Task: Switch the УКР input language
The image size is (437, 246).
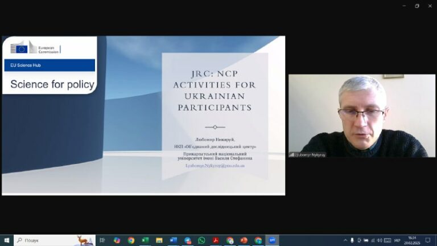Action: point(397,240)
